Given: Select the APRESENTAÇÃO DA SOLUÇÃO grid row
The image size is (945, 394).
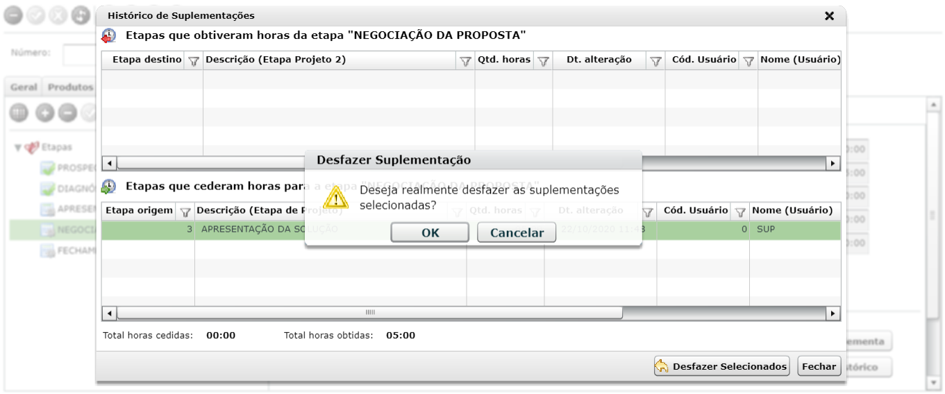Looking at the screenshot, I should [x=471, y=229].
